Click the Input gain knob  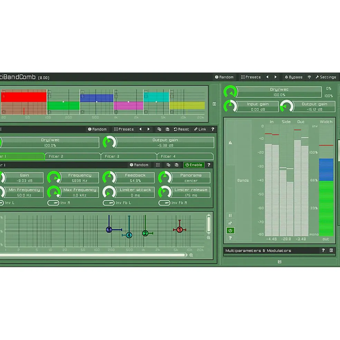pyautogui.click(x=230, y=106)
